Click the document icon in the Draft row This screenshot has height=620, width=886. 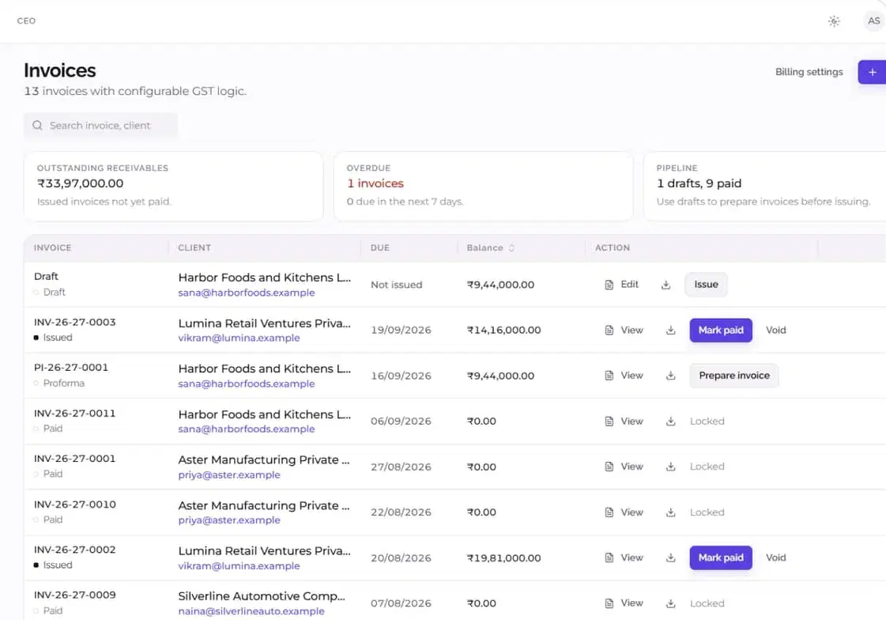point(609,285)
